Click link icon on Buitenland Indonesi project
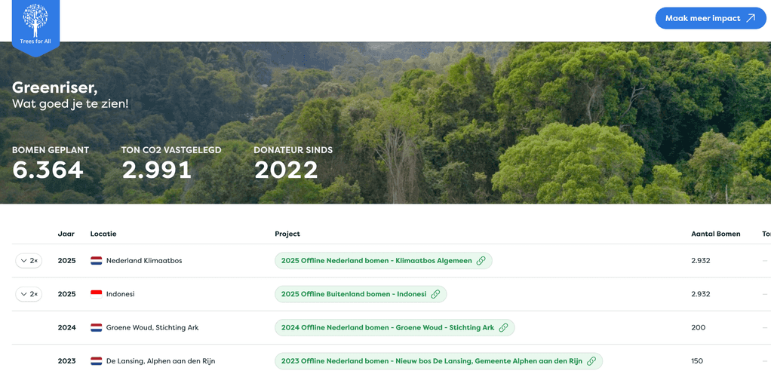 pyautogui.click(x=435, y=294)
